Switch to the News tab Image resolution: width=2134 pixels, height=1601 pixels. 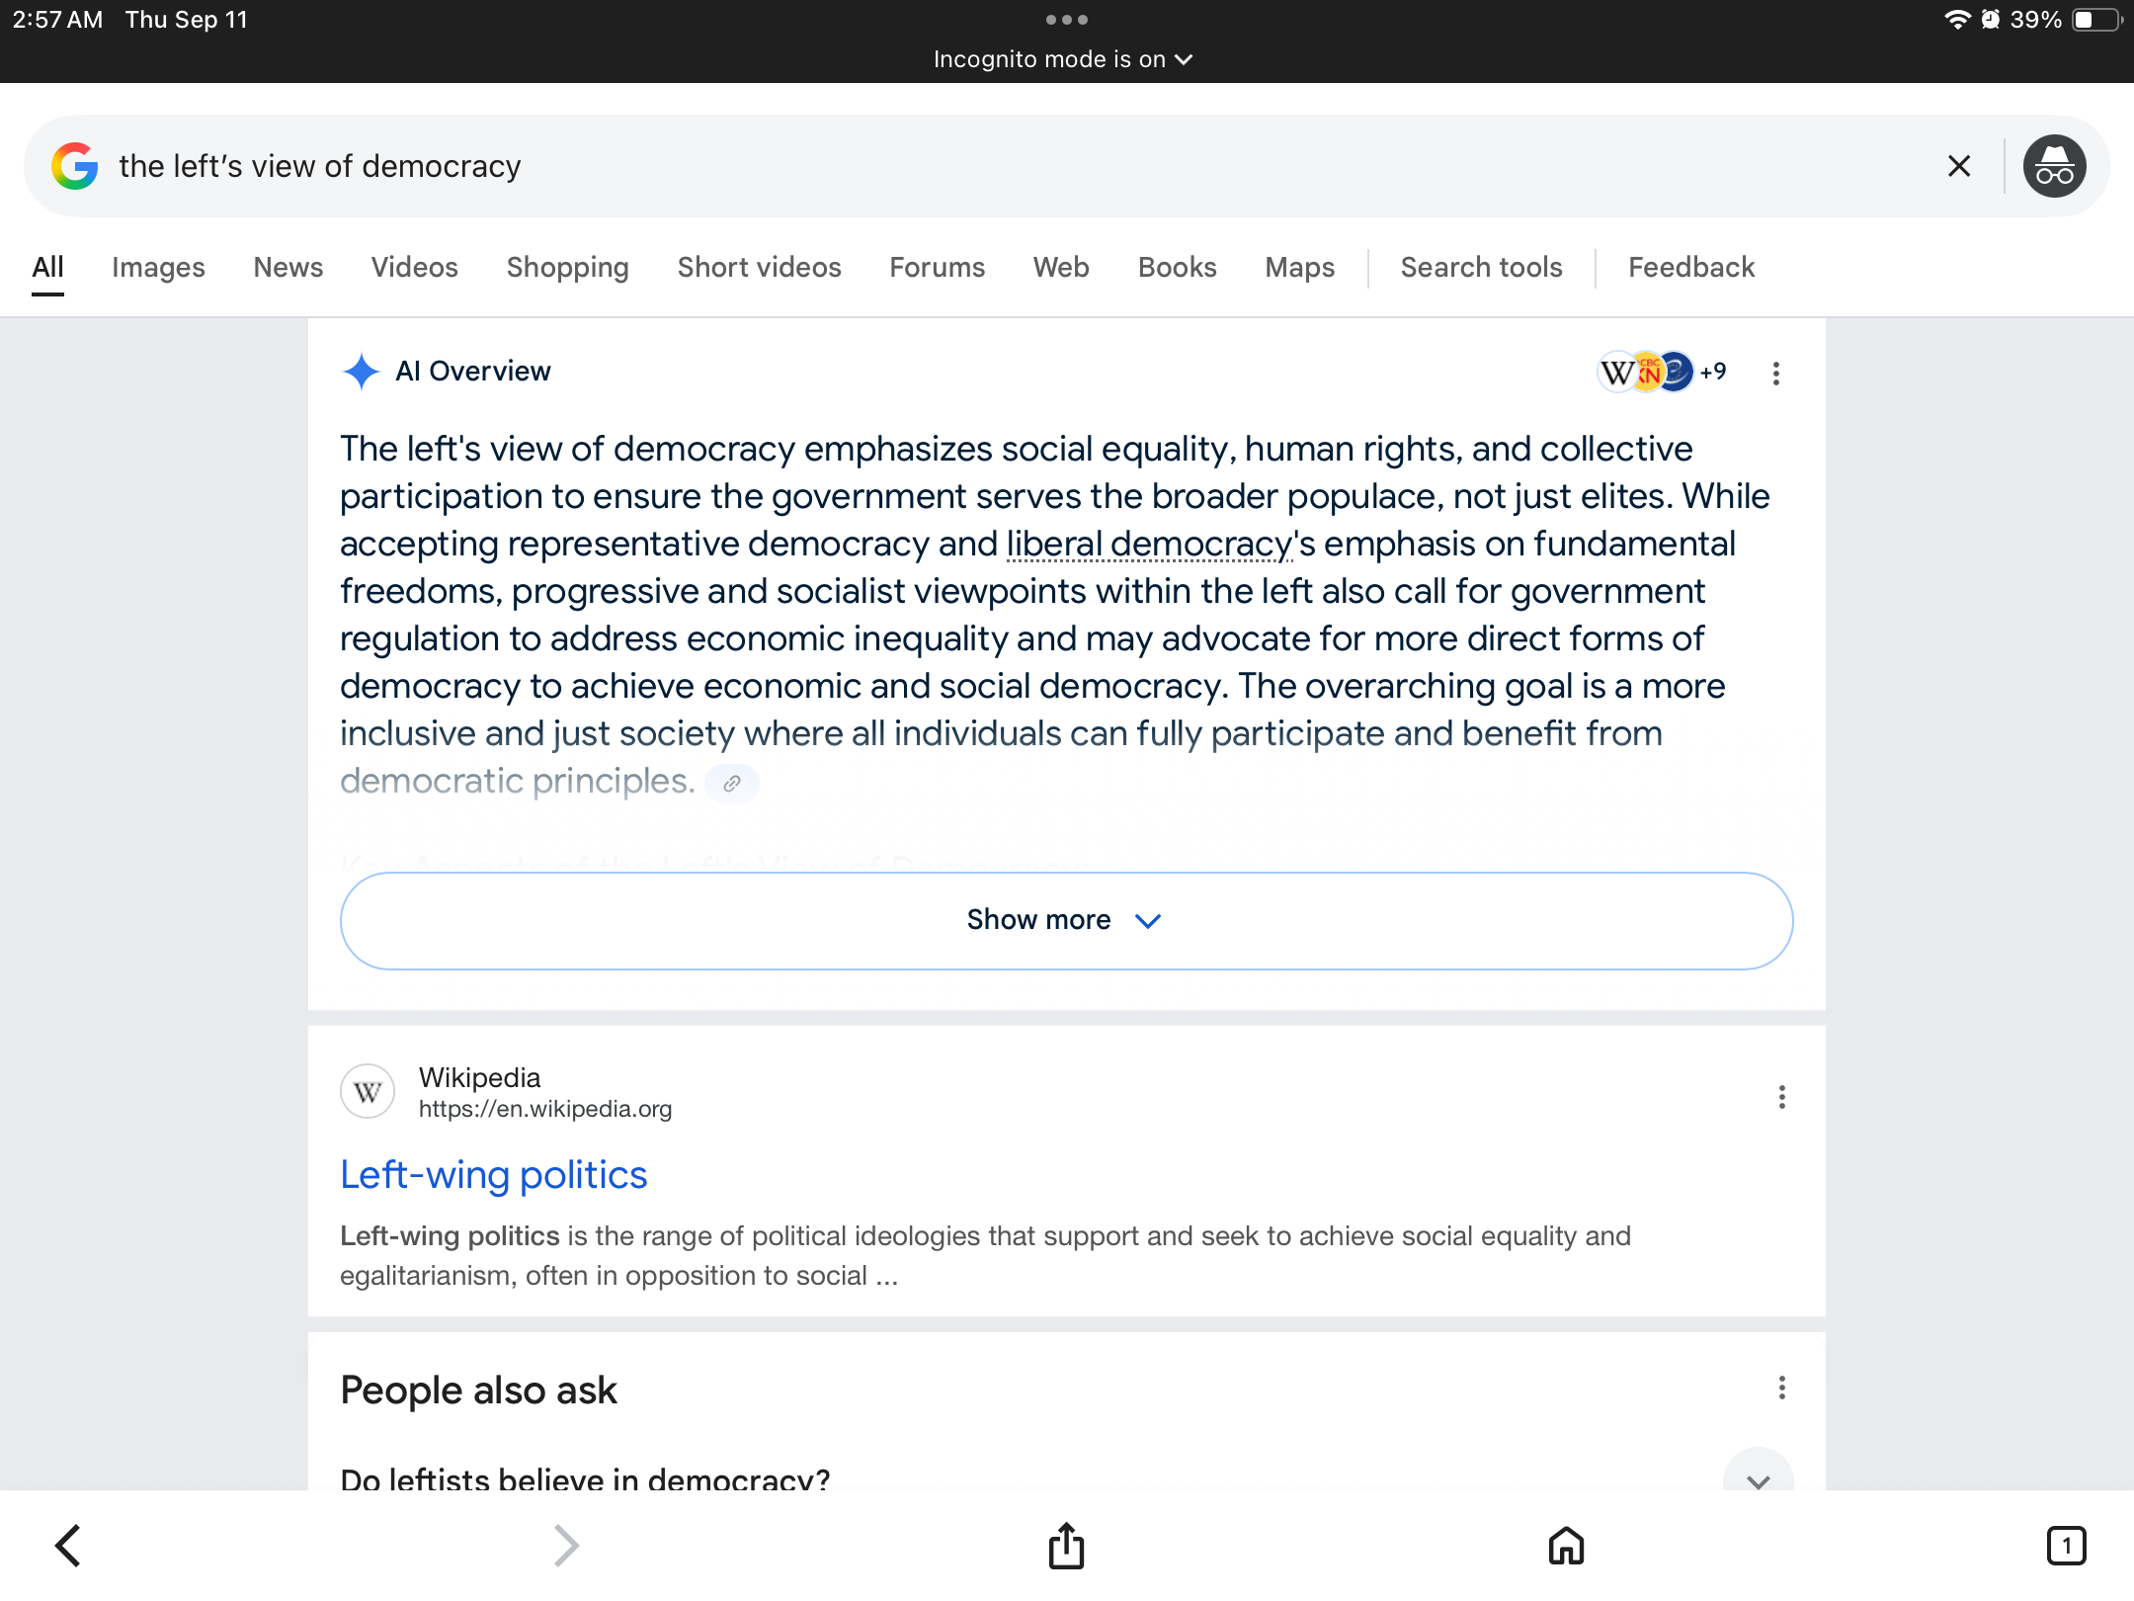[287, 267]
